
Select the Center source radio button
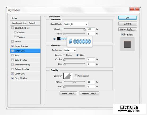click(64, 55)
